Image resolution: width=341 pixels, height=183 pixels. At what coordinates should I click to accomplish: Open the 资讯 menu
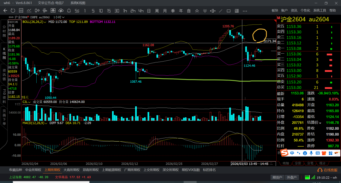[x=294, y=10]
